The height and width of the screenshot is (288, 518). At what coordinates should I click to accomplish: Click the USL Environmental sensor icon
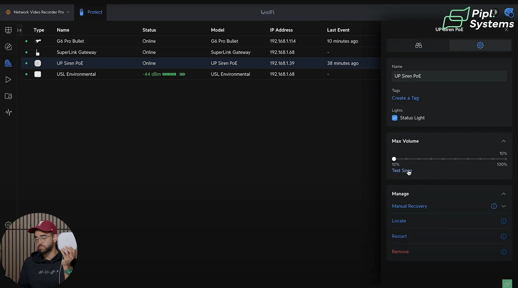(x=38, y=74)
